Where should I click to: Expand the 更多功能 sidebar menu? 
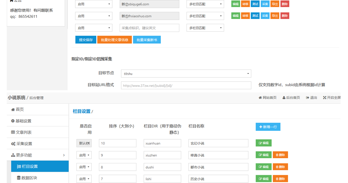[x=37, y=155]
